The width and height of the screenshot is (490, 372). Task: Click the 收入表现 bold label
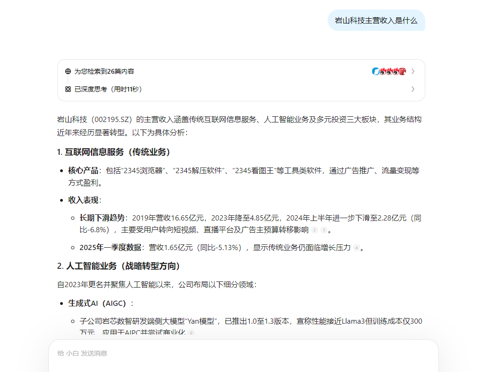[83, 200]
